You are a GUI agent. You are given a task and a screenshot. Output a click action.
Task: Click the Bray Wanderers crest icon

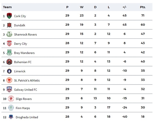coord(9,53)
